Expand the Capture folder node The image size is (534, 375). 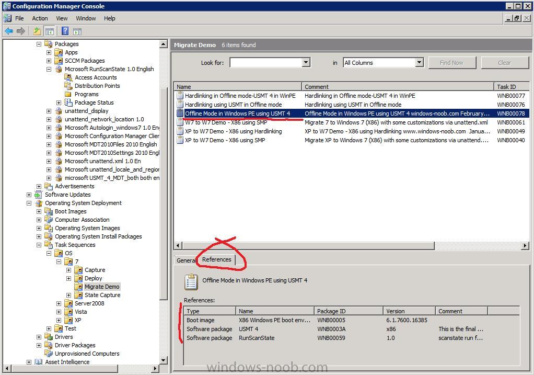click(x=68, y=270)
